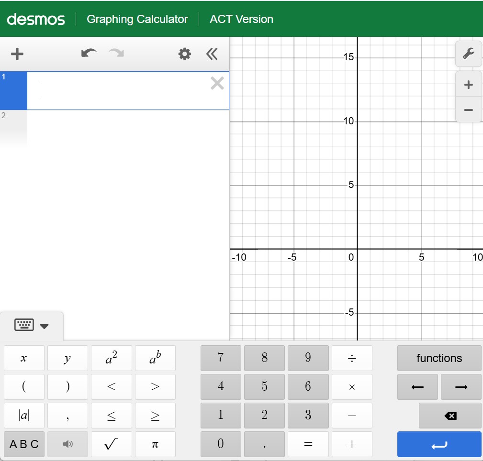Click the Desmos logo
The width and height of the screenshot is (483, 461).
click(36, 19)
